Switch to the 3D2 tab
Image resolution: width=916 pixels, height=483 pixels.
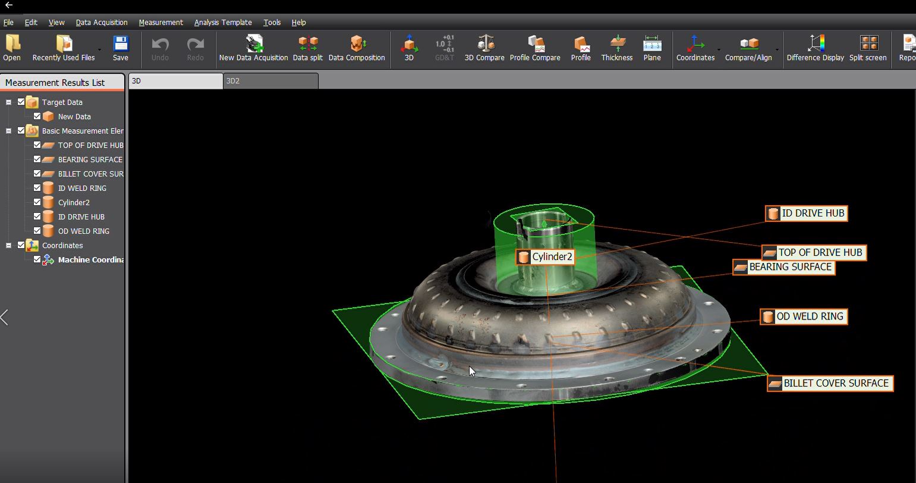click(271, 81)
